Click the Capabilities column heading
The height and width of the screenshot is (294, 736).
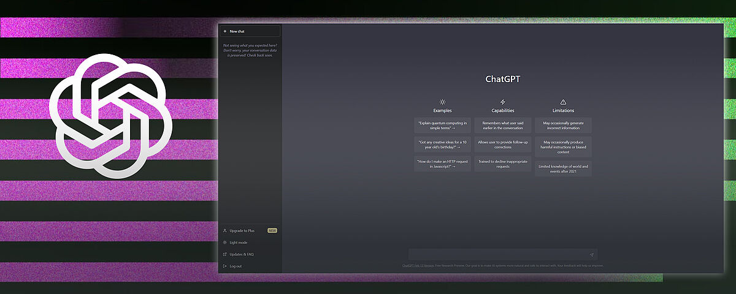503,111
